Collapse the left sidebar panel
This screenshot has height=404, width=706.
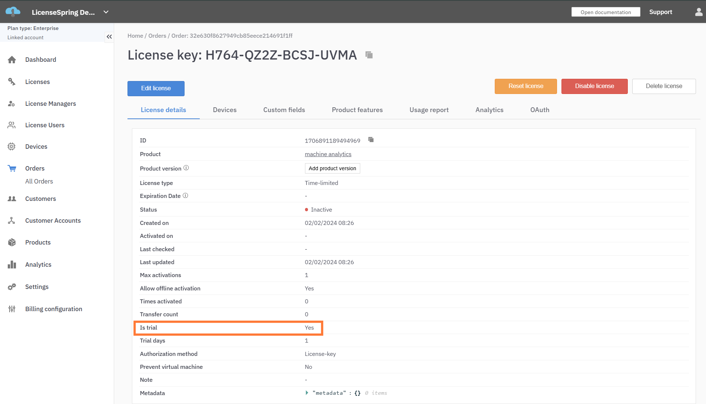[x=109, y=37]
